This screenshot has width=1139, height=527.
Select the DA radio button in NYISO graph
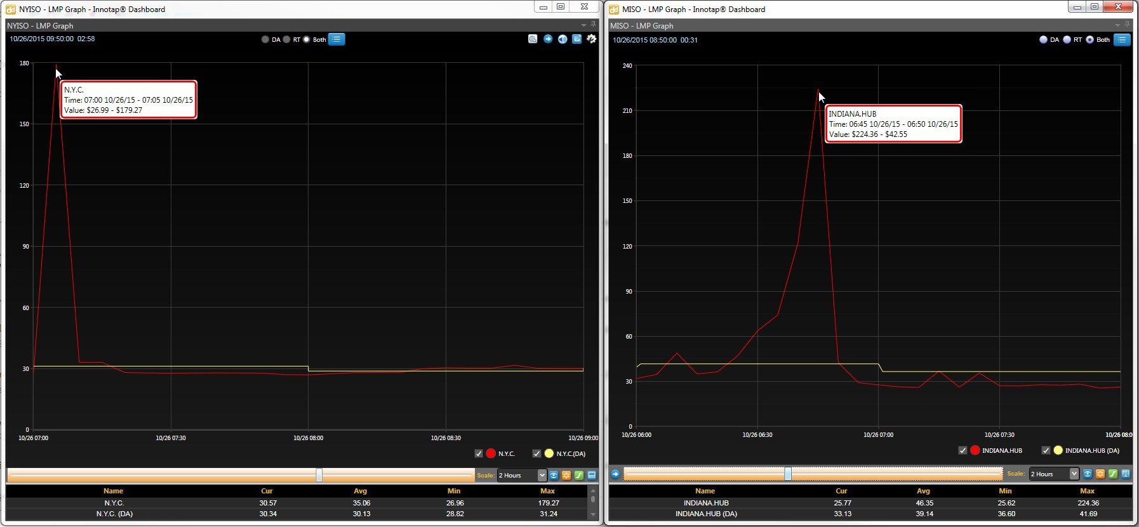coord(265,39)
